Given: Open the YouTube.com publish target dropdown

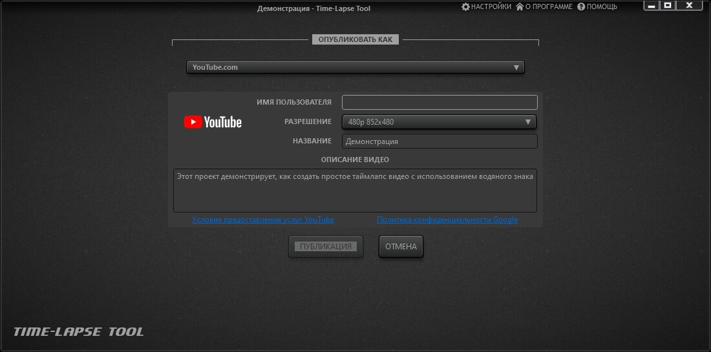Looking at the screenshot, I should (355, 67).
